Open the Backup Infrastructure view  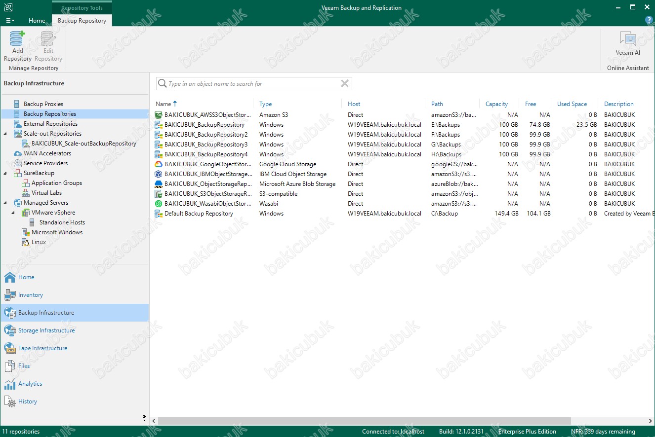coord(75,313)
